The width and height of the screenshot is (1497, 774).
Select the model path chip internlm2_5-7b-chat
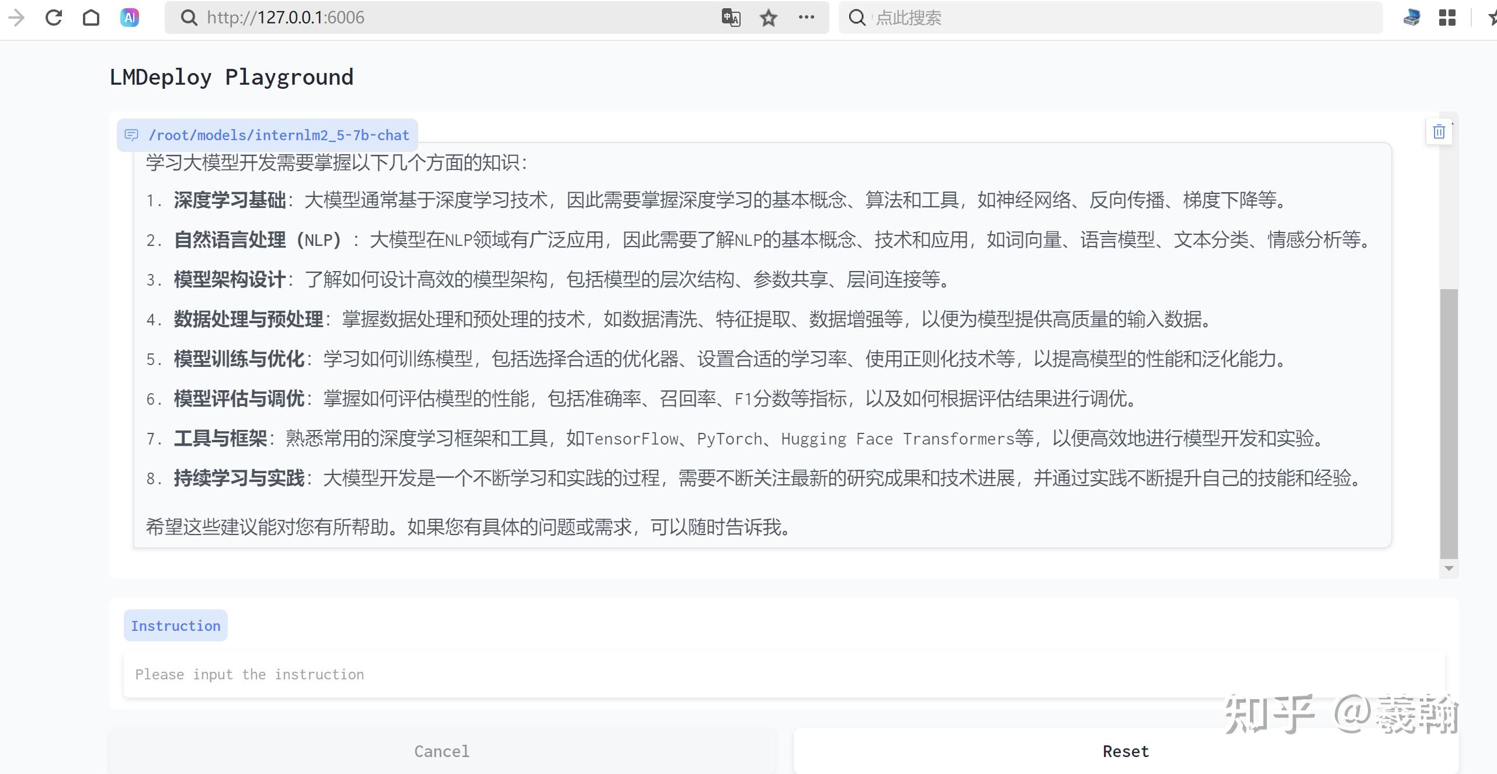pos(279,135)
